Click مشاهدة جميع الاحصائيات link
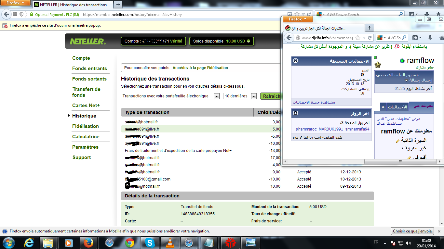 [314, 102]
